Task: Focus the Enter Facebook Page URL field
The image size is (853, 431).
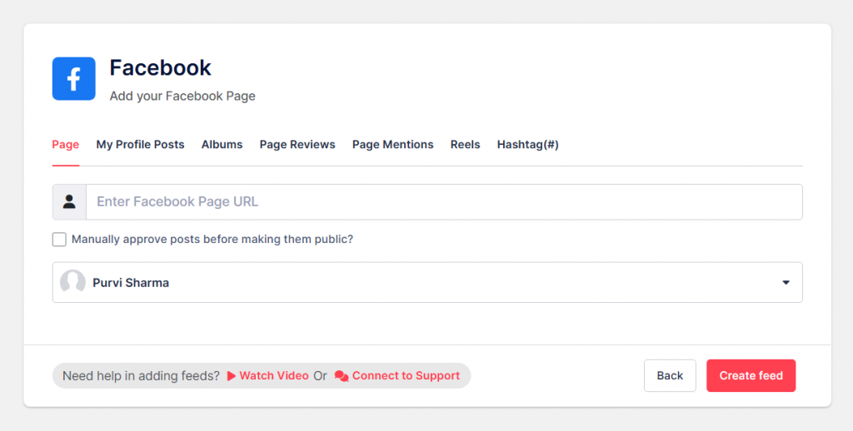Action: click(443, 202)
